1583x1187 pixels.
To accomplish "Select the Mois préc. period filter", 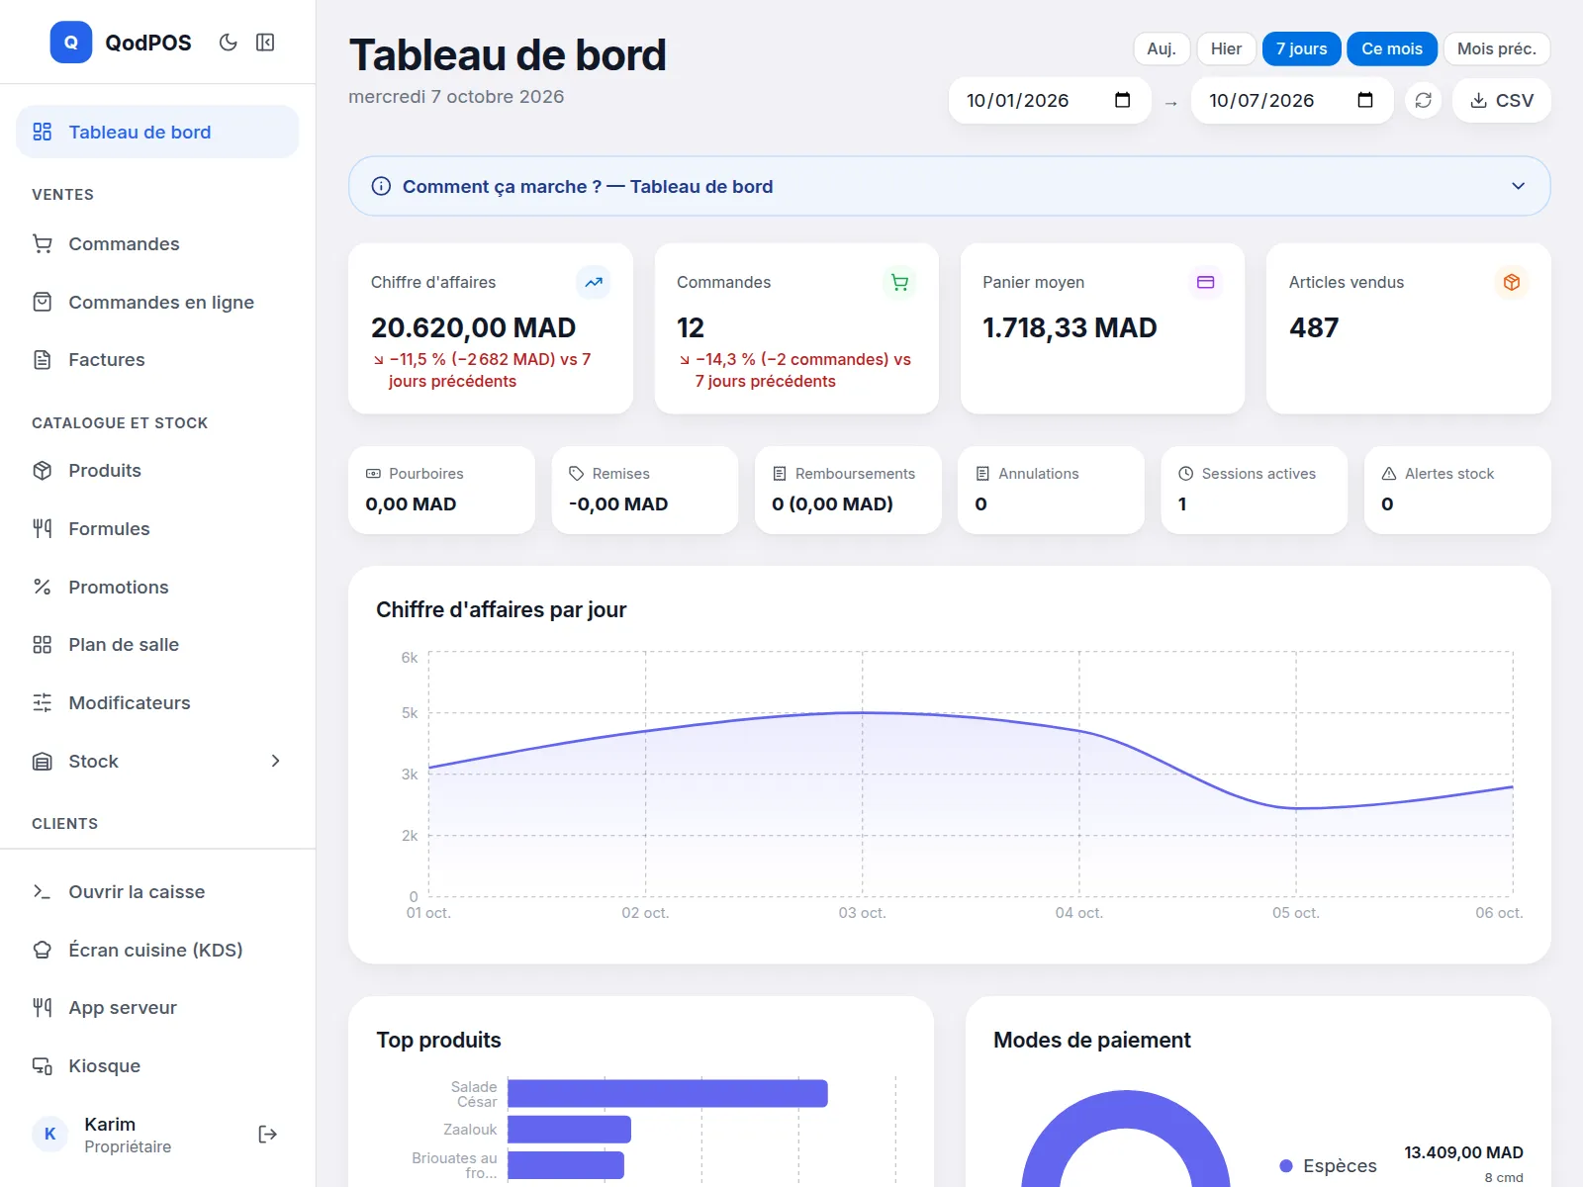I will tap(1496, 48).
